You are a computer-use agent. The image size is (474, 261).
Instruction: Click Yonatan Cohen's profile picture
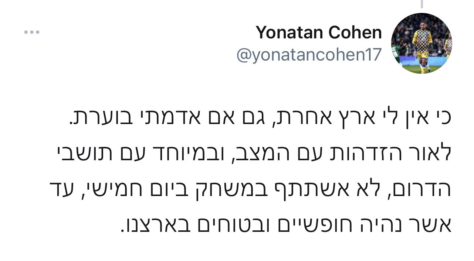421,44
